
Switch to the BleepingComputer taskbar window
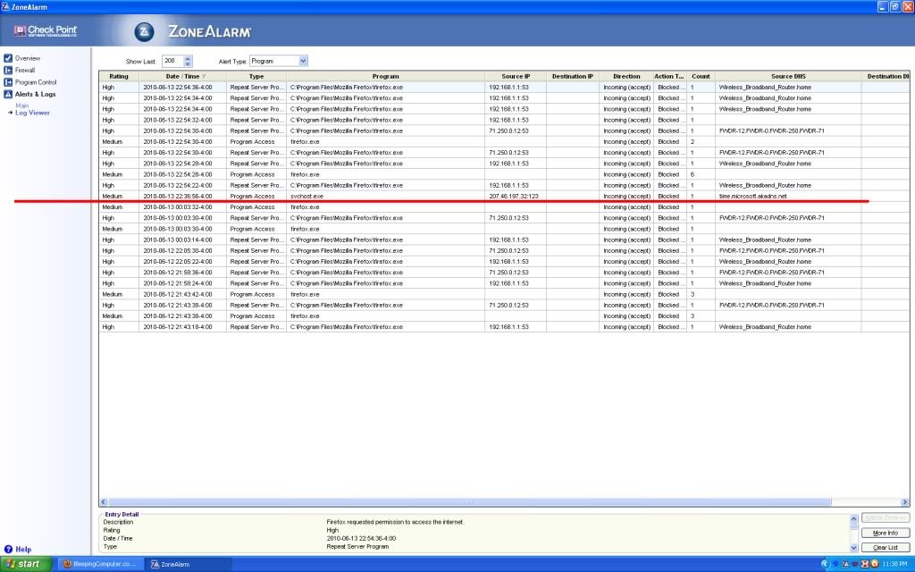click(99, 564)
